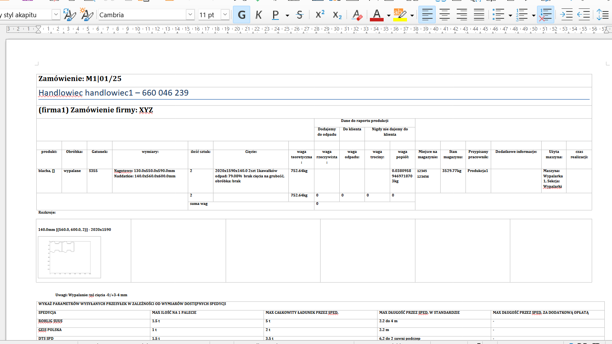612x344 pixels.
Task: Open bullet list style dropdown
Action: 510,15
